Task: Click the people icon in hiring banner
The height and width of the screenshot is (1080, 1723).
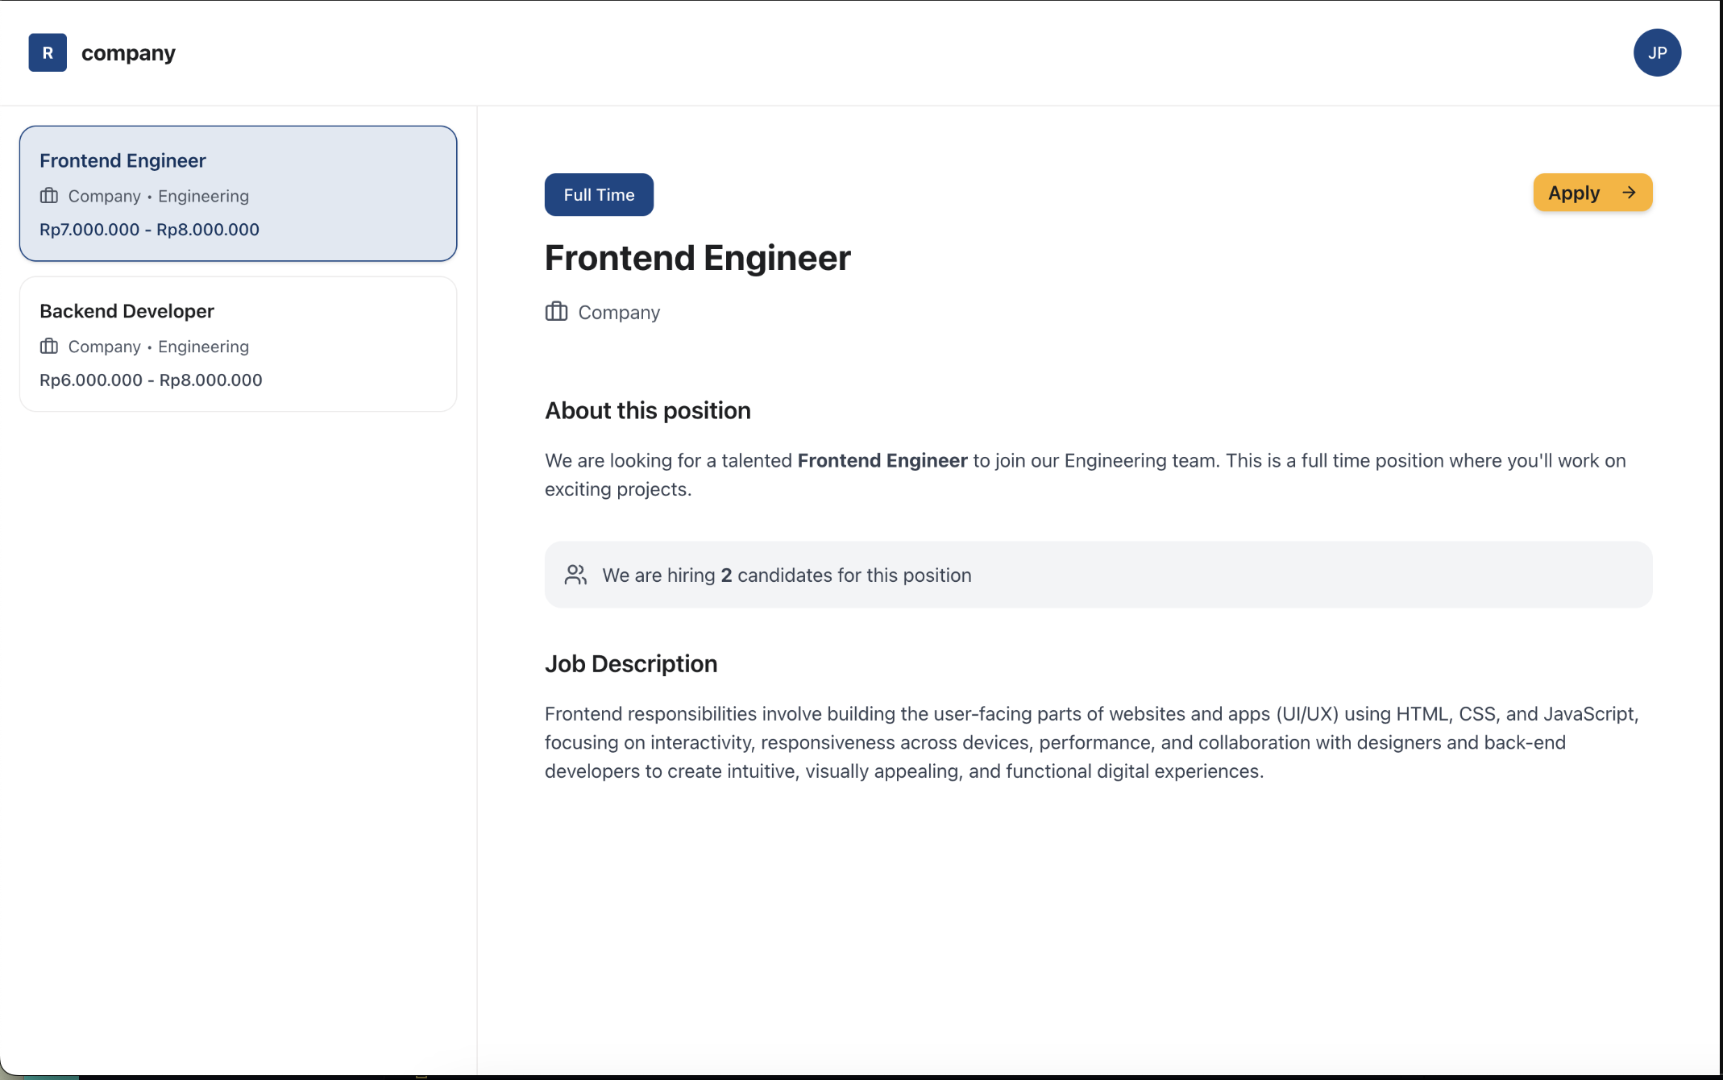Action: coord(575,575)
